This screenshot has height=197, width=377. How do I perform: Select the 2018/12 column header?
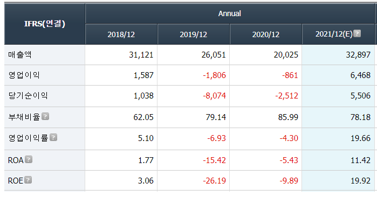tap(121, 34)
